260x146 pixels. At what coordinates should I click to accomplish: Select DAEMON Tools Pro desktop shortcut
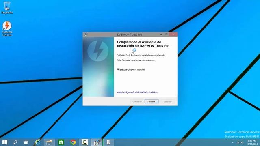[x=7, y=29]
